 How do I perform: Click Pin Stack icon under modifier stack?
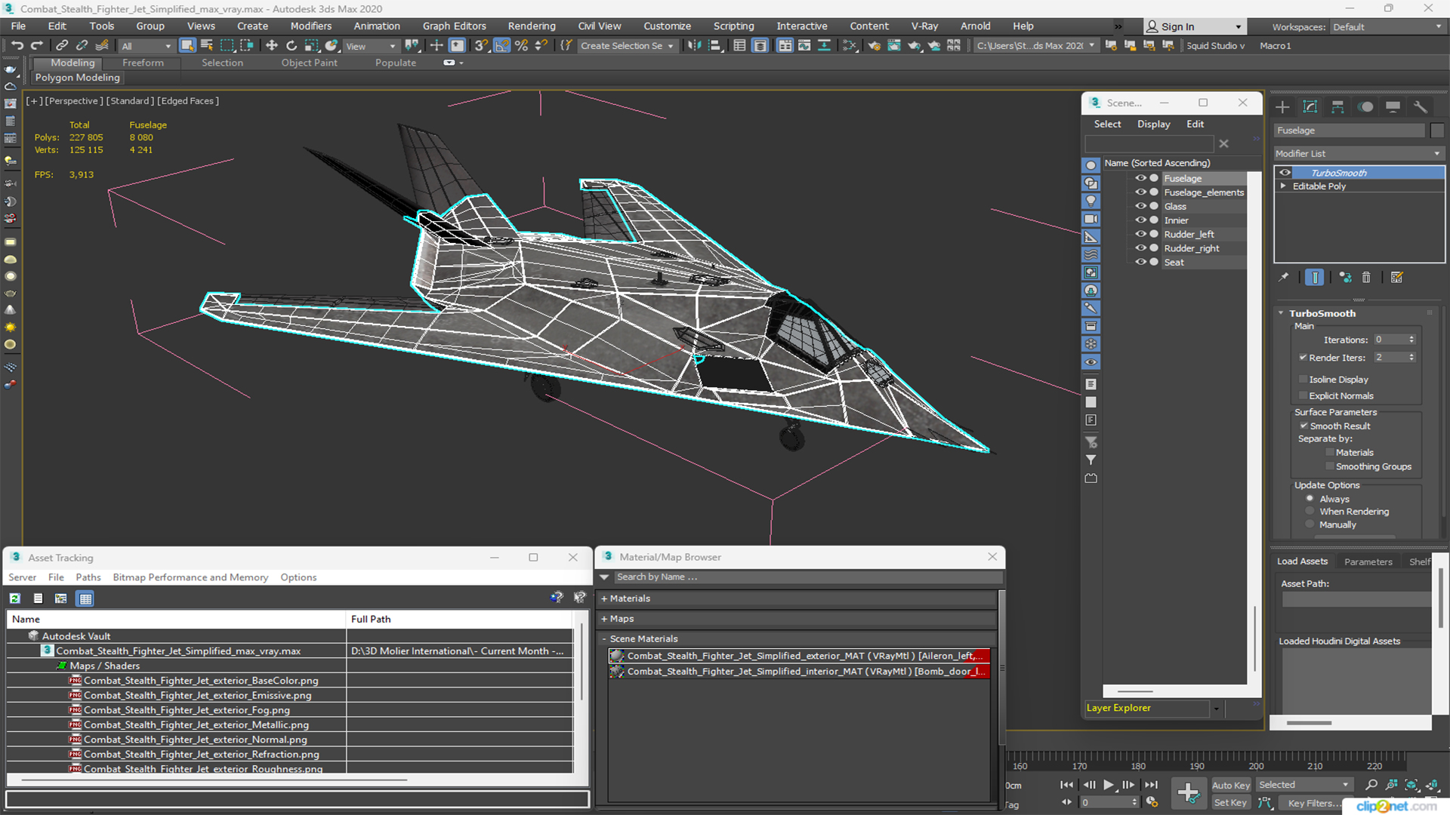(x=1283, y=278)
